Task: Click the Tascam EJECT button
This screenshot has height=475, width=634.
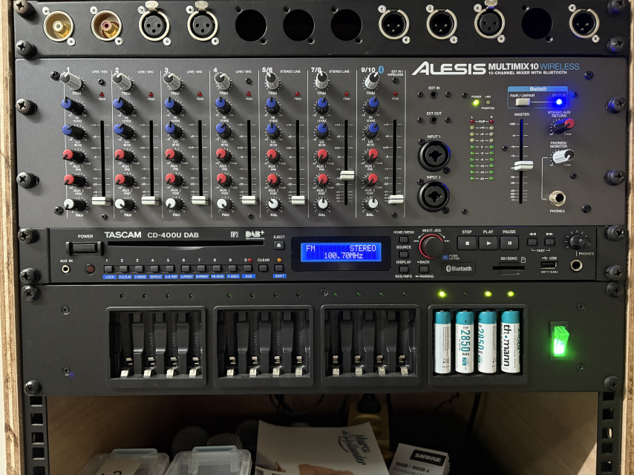Action: (x=278, y=245)
